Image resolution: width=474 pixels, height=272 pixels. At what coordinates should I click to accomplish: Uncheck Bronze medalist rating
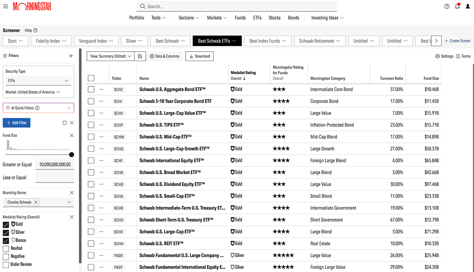tap(6, 240)
